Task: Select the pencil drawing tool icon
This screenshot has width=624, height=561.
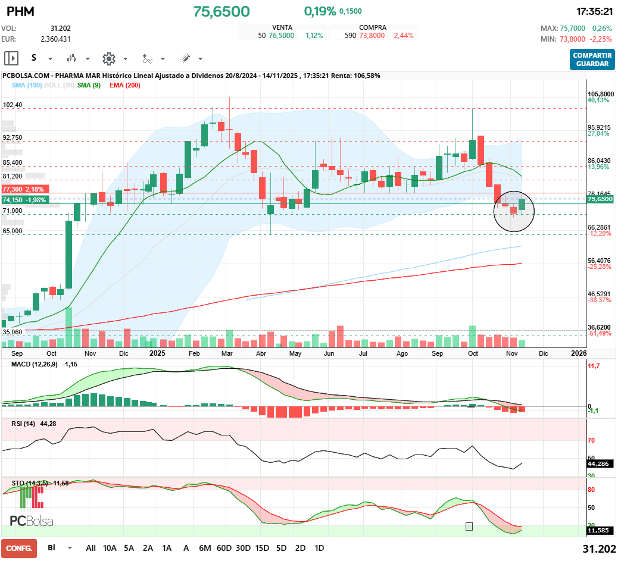Action: 185,58
